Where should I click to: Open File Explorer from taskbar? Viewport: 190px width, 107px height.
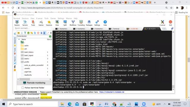[62, 104]
